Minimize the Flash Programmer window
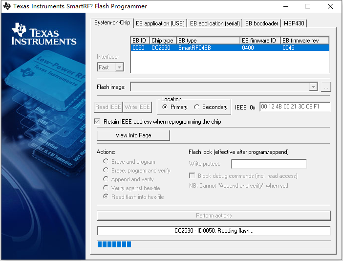The image size is (343, 261). pyautogui.click(x=286, y=6)
